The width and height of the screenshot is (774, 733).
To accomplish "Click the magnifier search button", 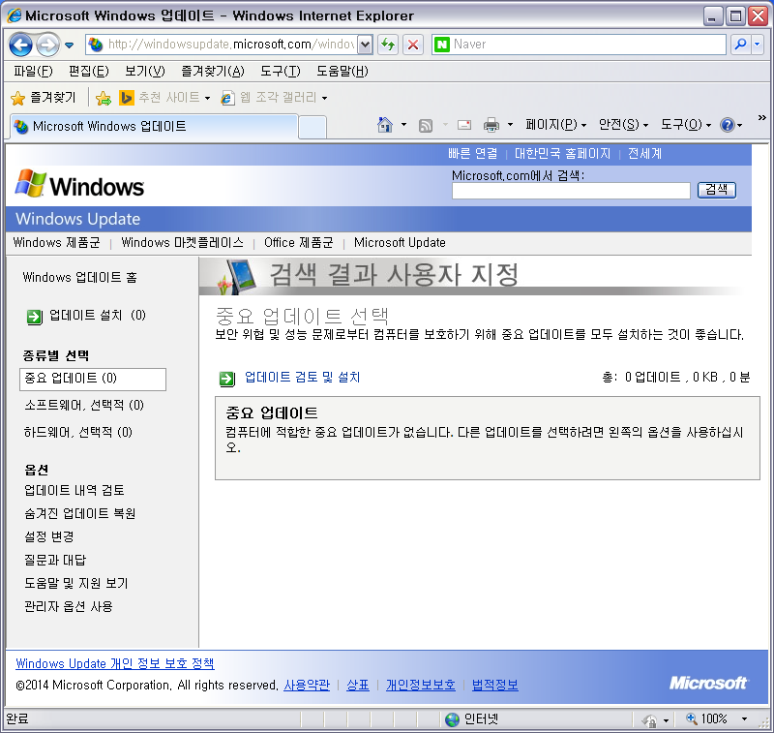I will 740,45.
